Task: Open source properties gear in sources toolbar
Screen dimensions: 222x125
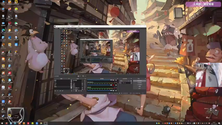Action: pos(76,91)
